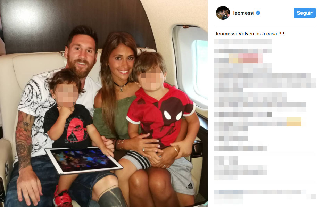
Task: Click the first blurred comment line
Action: [x=243, y=41]
